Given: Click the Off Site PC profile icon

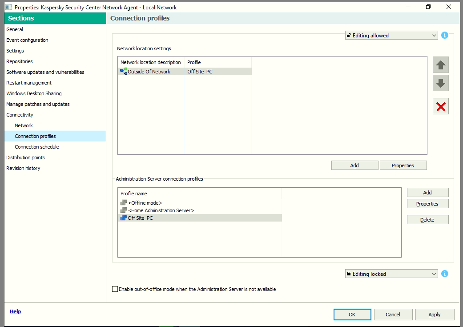Looking at the screenshot, I should point(124,218).
